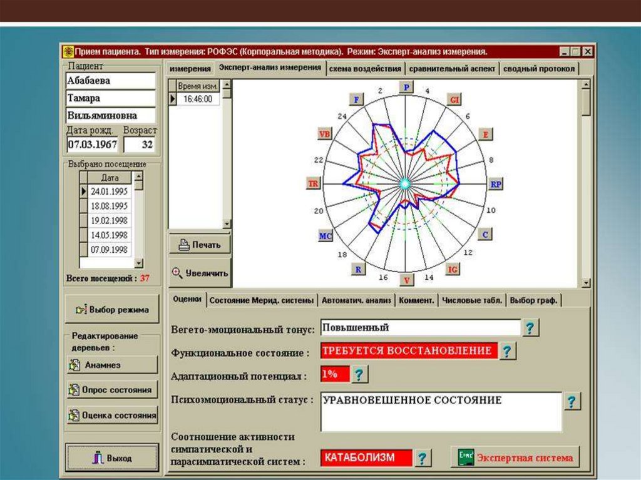This screenshot has width=641, height=480.
Task: Click the Выбор режима mode button
Action: coord(112,309)
